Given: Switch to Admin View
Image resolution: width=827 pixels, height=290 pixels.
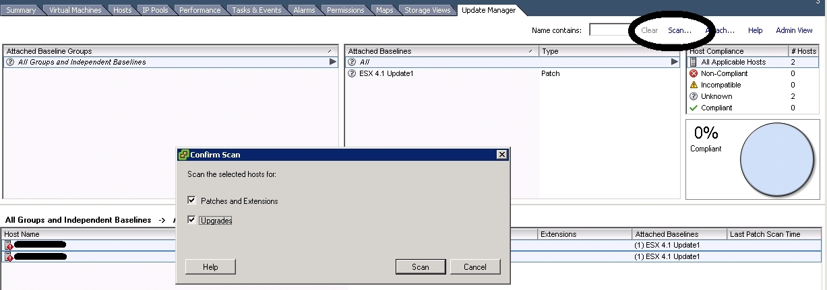Looking at the screenshot, I should [794, 30].
